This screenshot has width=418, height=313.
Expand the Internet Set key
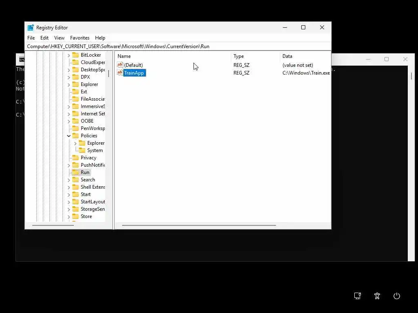(69, 114)
